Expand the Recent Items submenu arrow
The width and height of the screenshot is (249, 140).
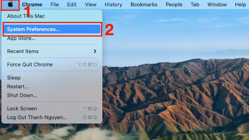[x=95, y=51]
